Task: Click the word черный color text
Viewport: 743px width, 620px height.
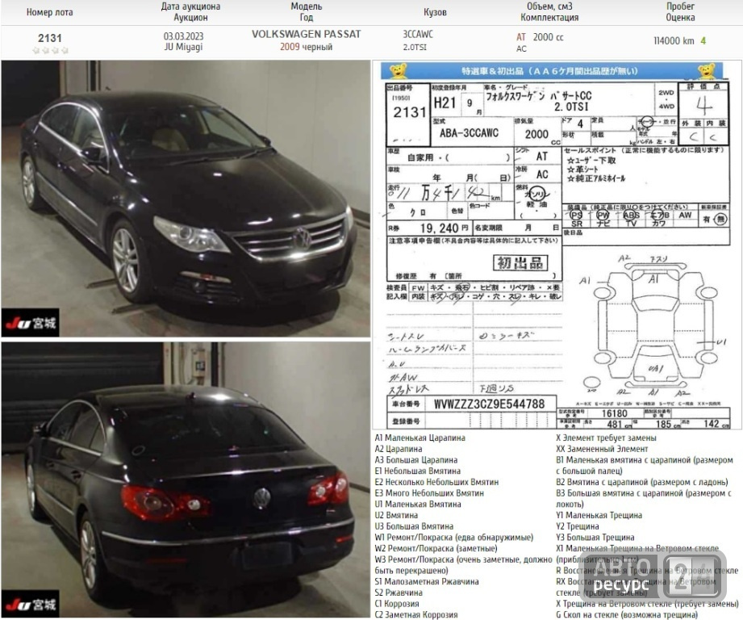Action: pyautogui.click(x=318, y=47)
